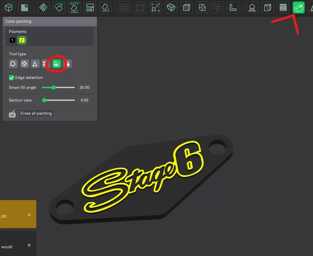
Task: Toggle the Color painting palette icon
Action: (299, 7)
